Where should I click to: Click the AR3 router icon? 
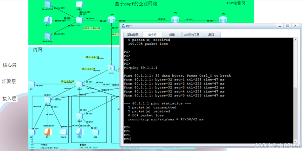(x=223, y=20)
